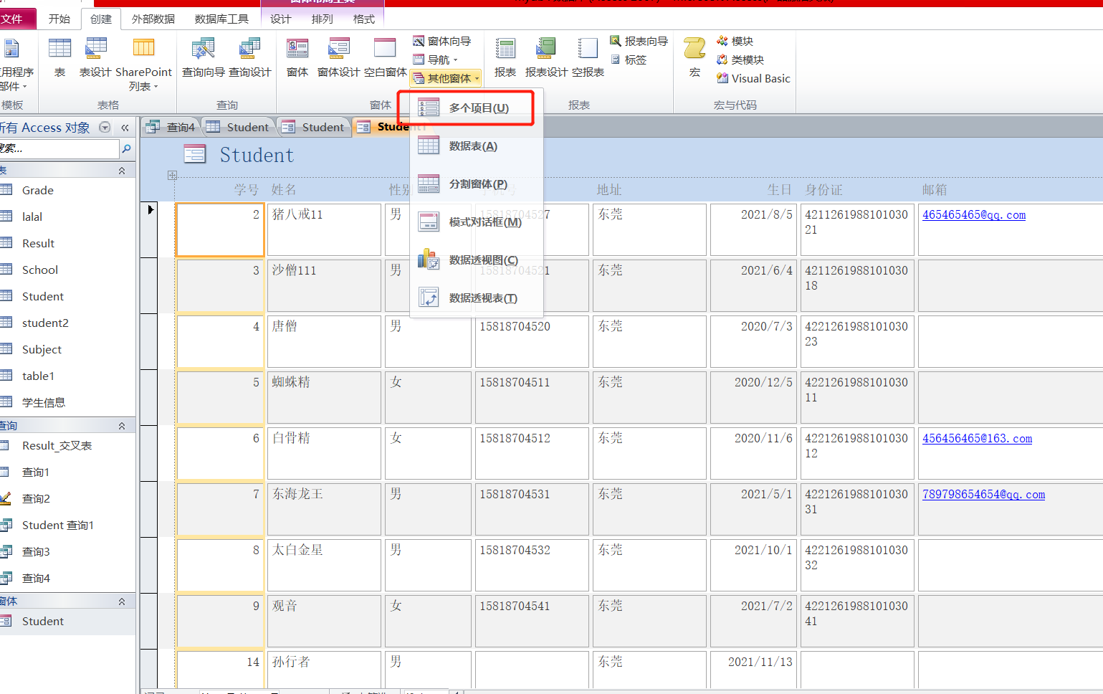Screen dimensions: 1103x694
Task: Open the 465465465@qq.com email link
Action: [x=973, y=215]
